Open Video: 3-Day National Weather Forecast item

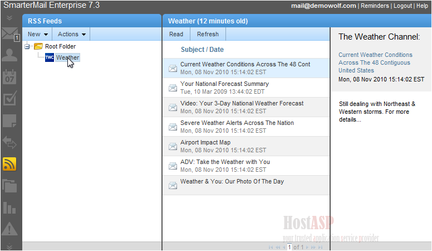246,107
